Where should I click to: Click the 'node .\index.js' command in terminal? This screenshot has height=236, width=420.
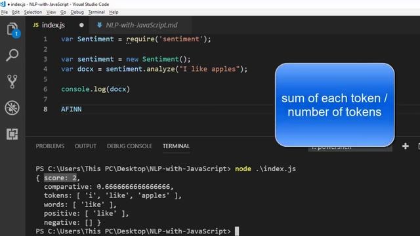pos(265,169)
